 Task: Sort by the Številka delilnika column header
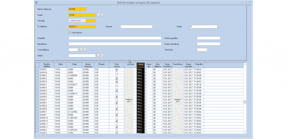(47, 65)
